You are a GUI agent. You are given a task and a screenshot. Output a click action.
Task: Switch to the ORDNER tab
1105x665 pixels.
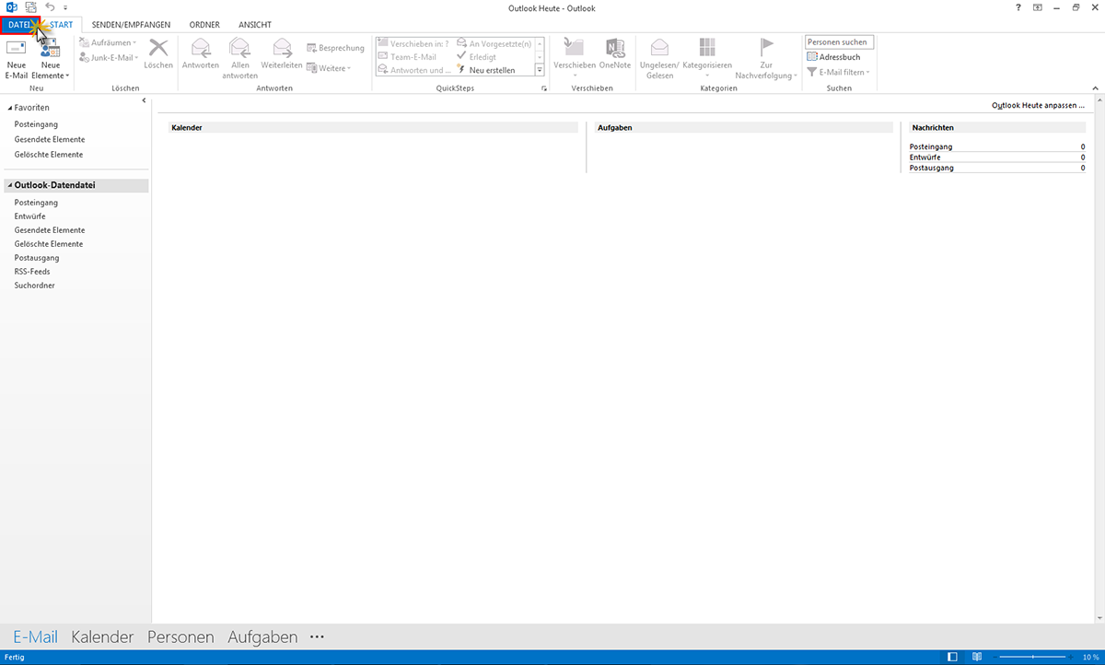[204, 25]
